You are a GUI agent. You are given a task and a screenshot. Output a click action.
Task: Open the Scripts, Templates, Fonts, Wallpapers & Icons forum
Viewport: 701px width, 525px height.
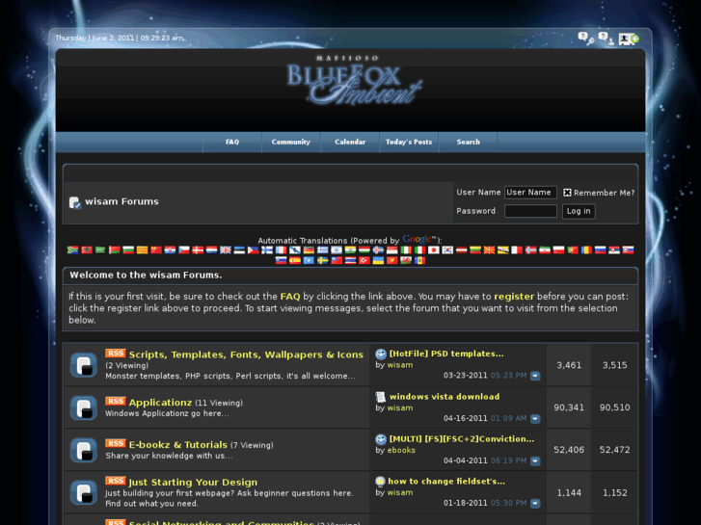pos(246,354)
